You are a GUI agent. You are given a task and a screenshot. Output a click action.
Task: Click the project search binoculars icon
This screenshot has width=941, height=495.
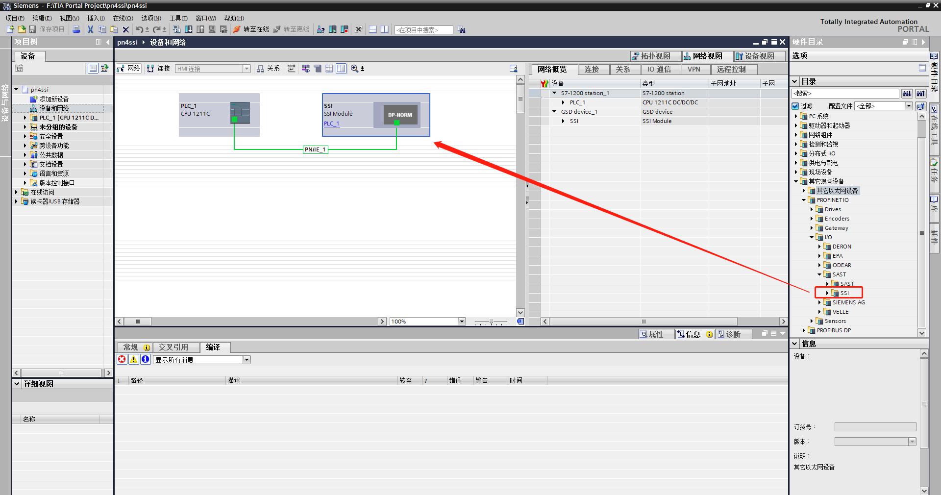tap(462, 29)
